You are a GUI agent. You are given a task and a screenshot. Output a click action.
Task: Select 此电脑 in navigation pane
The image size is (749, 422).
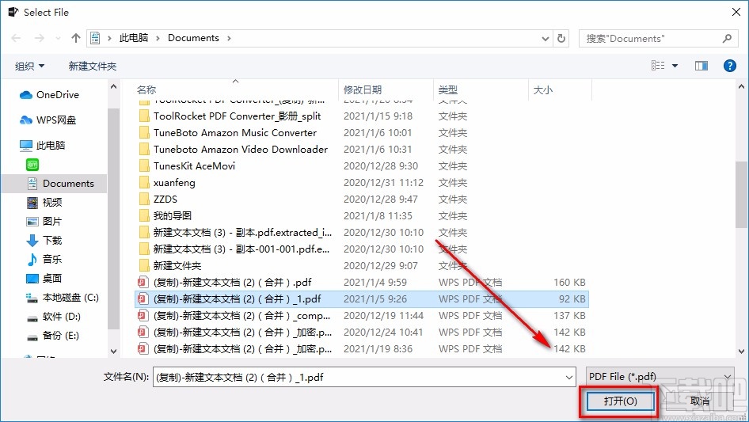42,146
